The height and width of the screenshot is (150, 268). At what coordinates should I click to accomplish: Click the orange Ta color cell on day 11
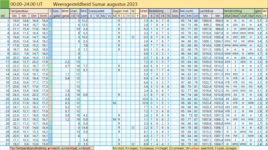point(50,62)
